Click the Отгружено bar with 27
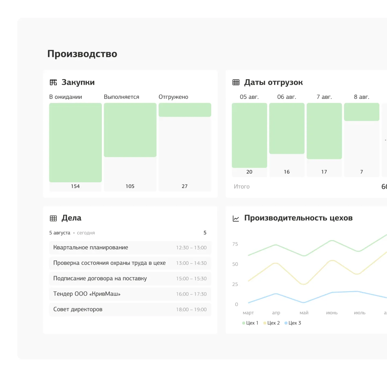The width and height of the screenshot is (387, 377). point(185,110)
